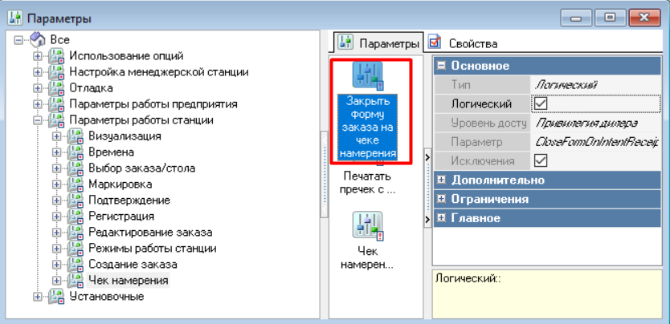Collapse the 'Основное' property section
Image resolution: width=670 pixels, height=324 pixels.
(x=443, y=66)
